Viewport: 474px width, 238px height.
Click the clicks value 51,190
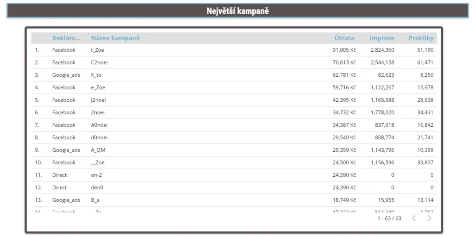pos(425,50)
